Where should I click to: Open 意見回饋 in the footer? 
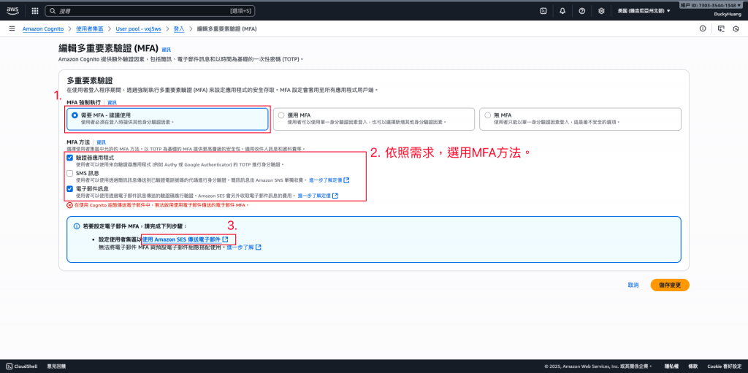(x=56, y=366)
